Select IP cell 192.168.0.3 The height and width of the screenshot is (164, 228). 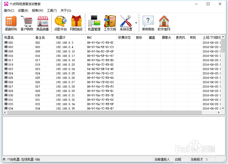click(65, 43)
